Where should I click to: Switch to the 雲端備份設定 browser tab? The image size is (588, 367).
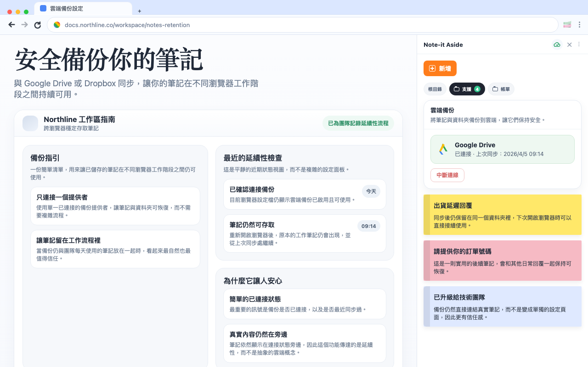click(x=83, y=8)
